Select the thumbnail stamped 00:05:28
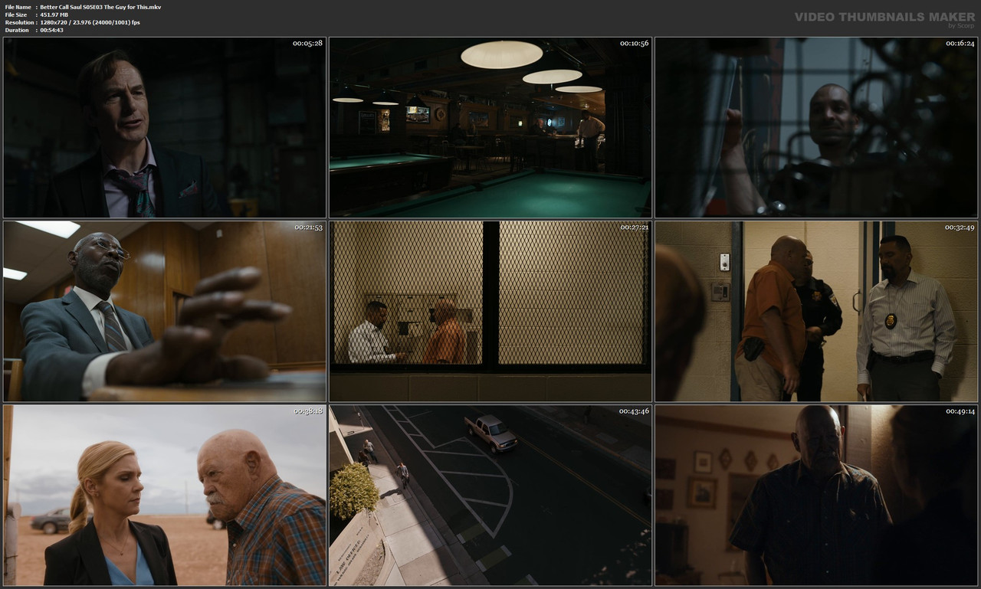This screenshot has height=589, width=981. tap(165, 127)
